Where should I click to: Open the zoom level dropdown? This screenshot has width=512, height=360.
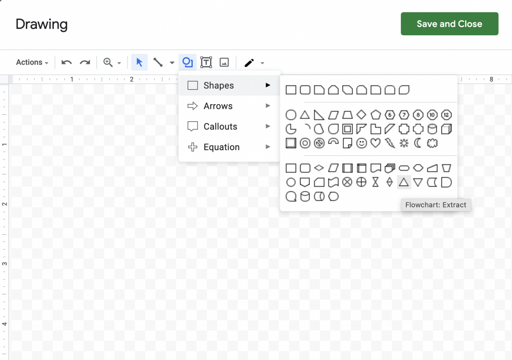click(x=119, y=62)
